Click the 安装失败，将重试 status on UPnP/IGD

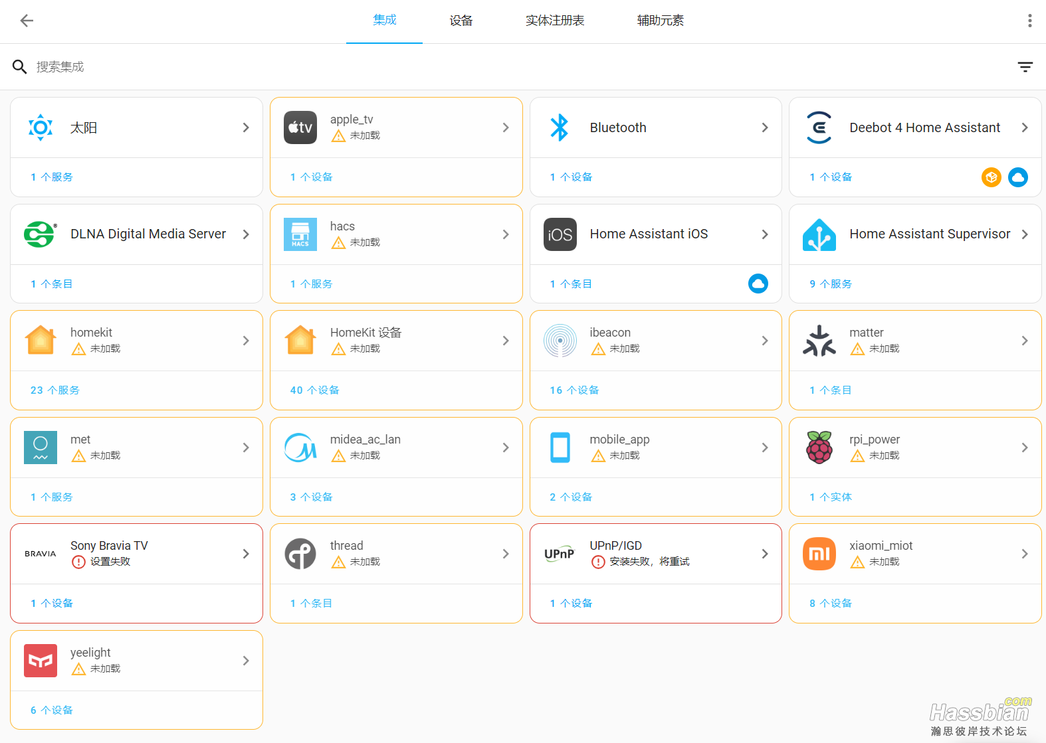(640, 562)
